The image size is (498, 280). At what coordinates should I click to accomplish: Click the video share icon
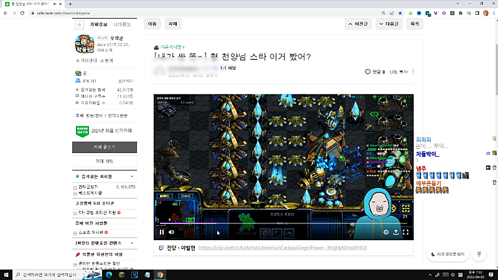pyautogui.click(x=396, y=232)
